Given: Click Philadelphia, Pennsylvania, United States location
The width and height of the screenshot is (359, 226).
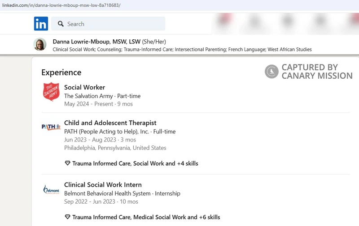Looking at the screenshot, I should point(115,148).
